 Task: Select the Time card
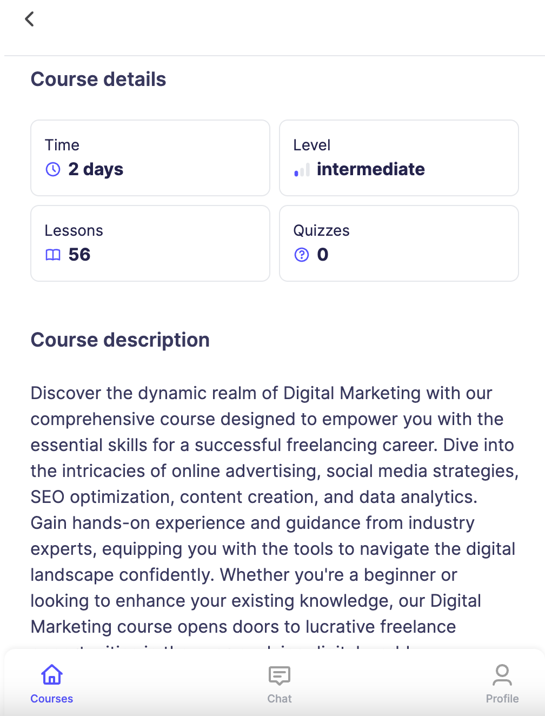point(150,158)
